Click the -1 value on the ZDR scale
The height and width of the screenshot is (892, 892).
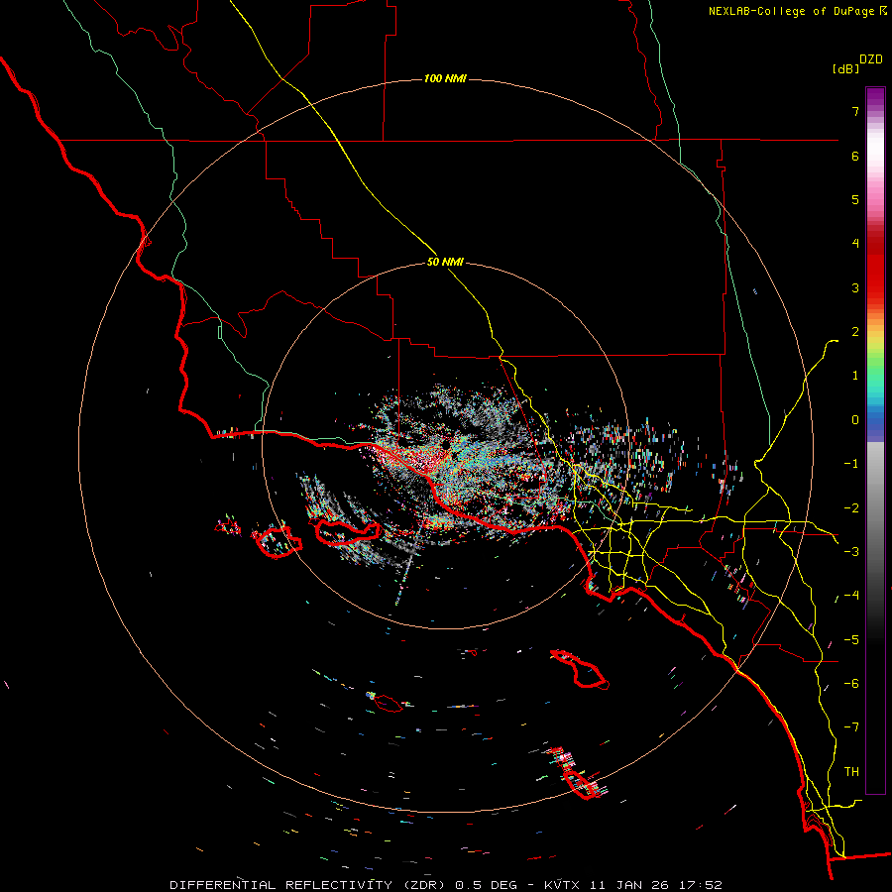[851, 464]
